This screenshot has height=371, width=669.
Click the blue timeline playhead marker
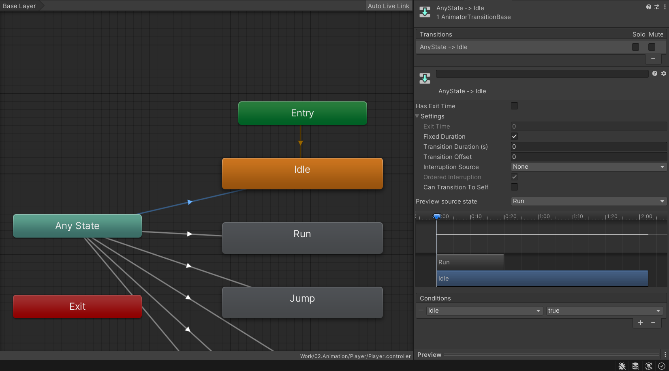[436, 217]
